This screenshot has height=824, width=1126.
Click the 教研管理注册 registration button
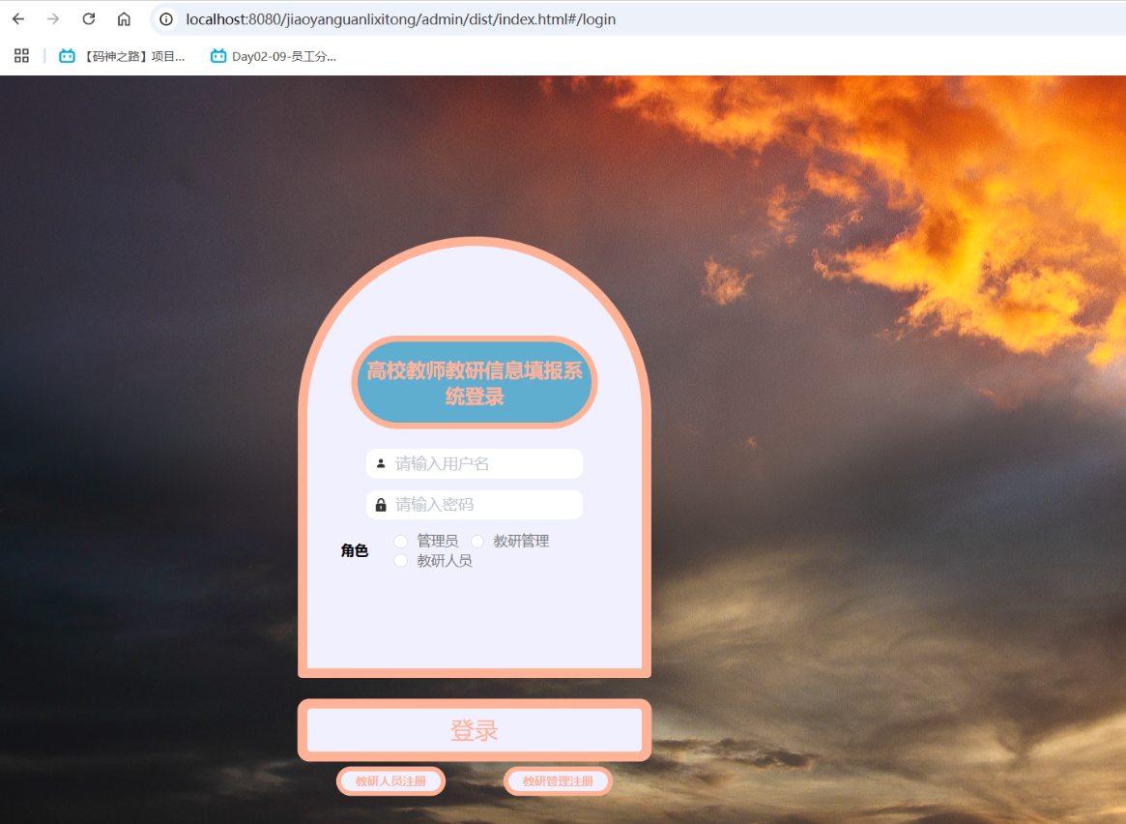point(558,780)
